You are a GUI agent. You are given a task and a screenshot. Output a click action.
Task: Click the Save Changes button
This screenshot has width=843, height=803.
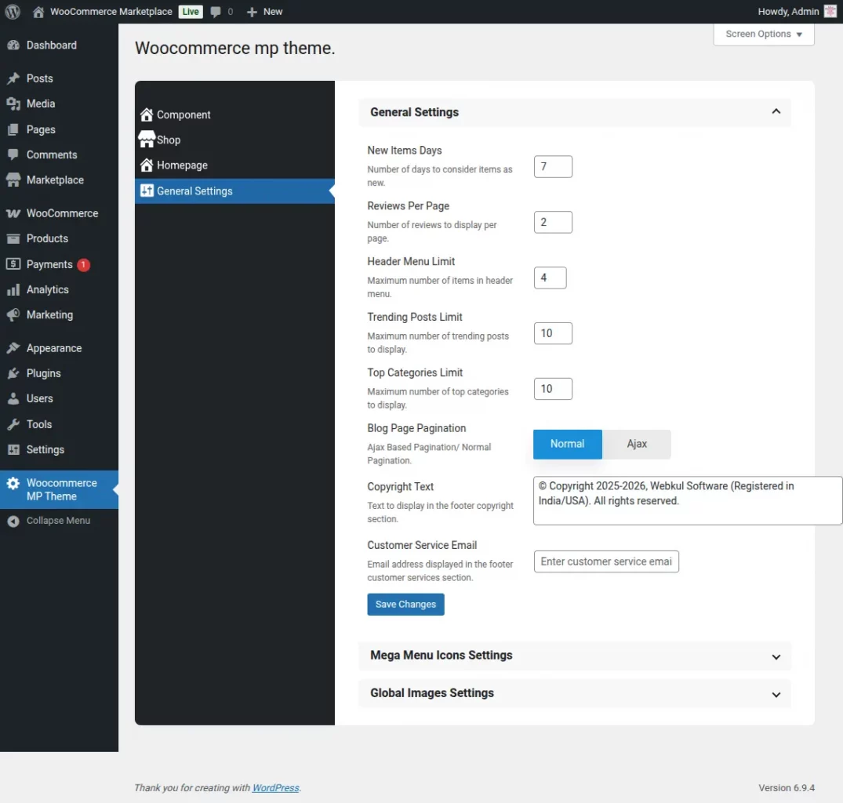point(405,605)
